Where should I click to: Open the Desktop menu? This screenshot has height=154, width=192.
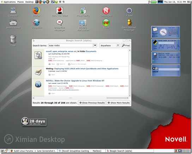click(x=29, y=2)
